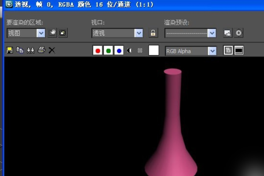Clear the rendered frame with X icon
The width and height of the screenshot is (264, 176).
click(x=51, y=50)
